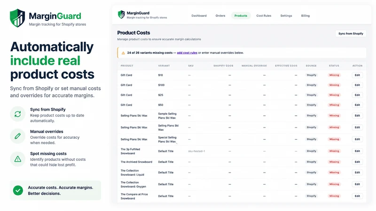Open the Settings tab
376x211 pixels.
click(286, 16)
